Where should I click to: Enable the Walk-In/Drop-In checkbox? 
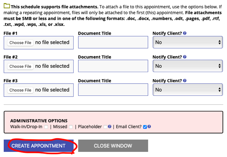pyautogui.click(x=46, y=127)
